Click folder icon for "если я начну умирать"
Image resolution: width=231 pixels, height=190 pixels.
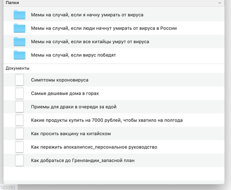[19, 15]
